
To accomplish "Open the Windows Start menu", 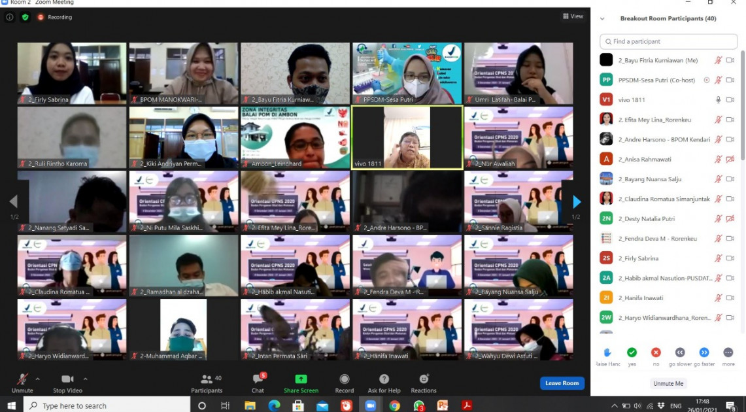I will click(11, 405).
